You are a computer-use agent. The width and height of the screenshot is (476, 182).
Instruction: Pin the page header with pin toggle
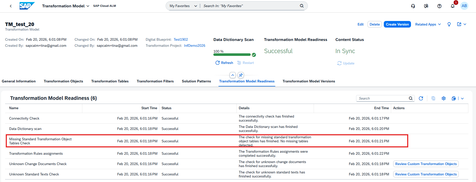point(241,75)
